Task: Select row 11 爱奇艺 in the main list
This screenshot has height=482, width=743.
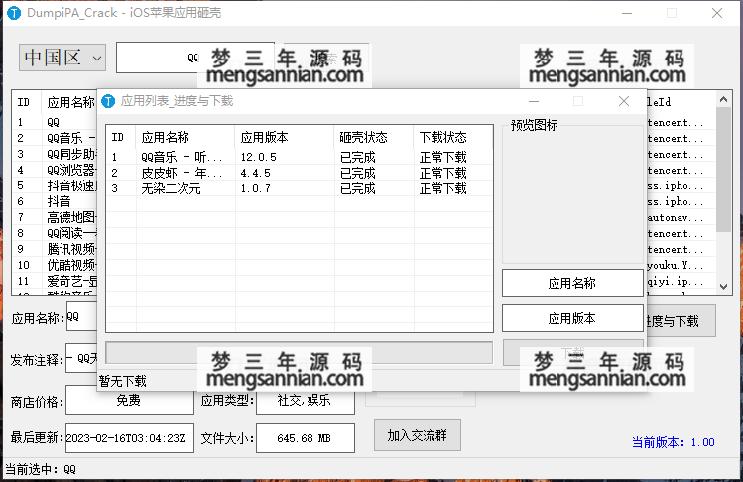Action: click(54, 281)
